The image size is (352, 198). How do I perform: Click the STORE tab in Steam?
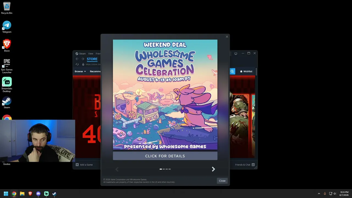click(92, 59)
